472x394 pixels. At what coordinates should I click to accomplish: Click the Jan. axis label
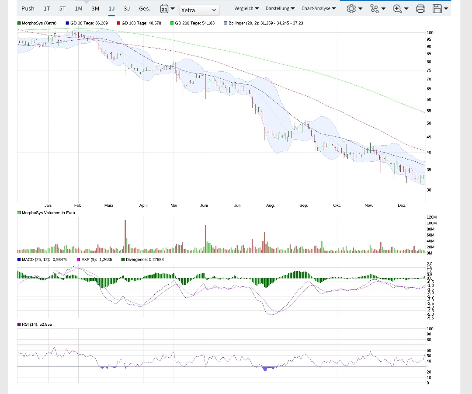click(48, 206)
